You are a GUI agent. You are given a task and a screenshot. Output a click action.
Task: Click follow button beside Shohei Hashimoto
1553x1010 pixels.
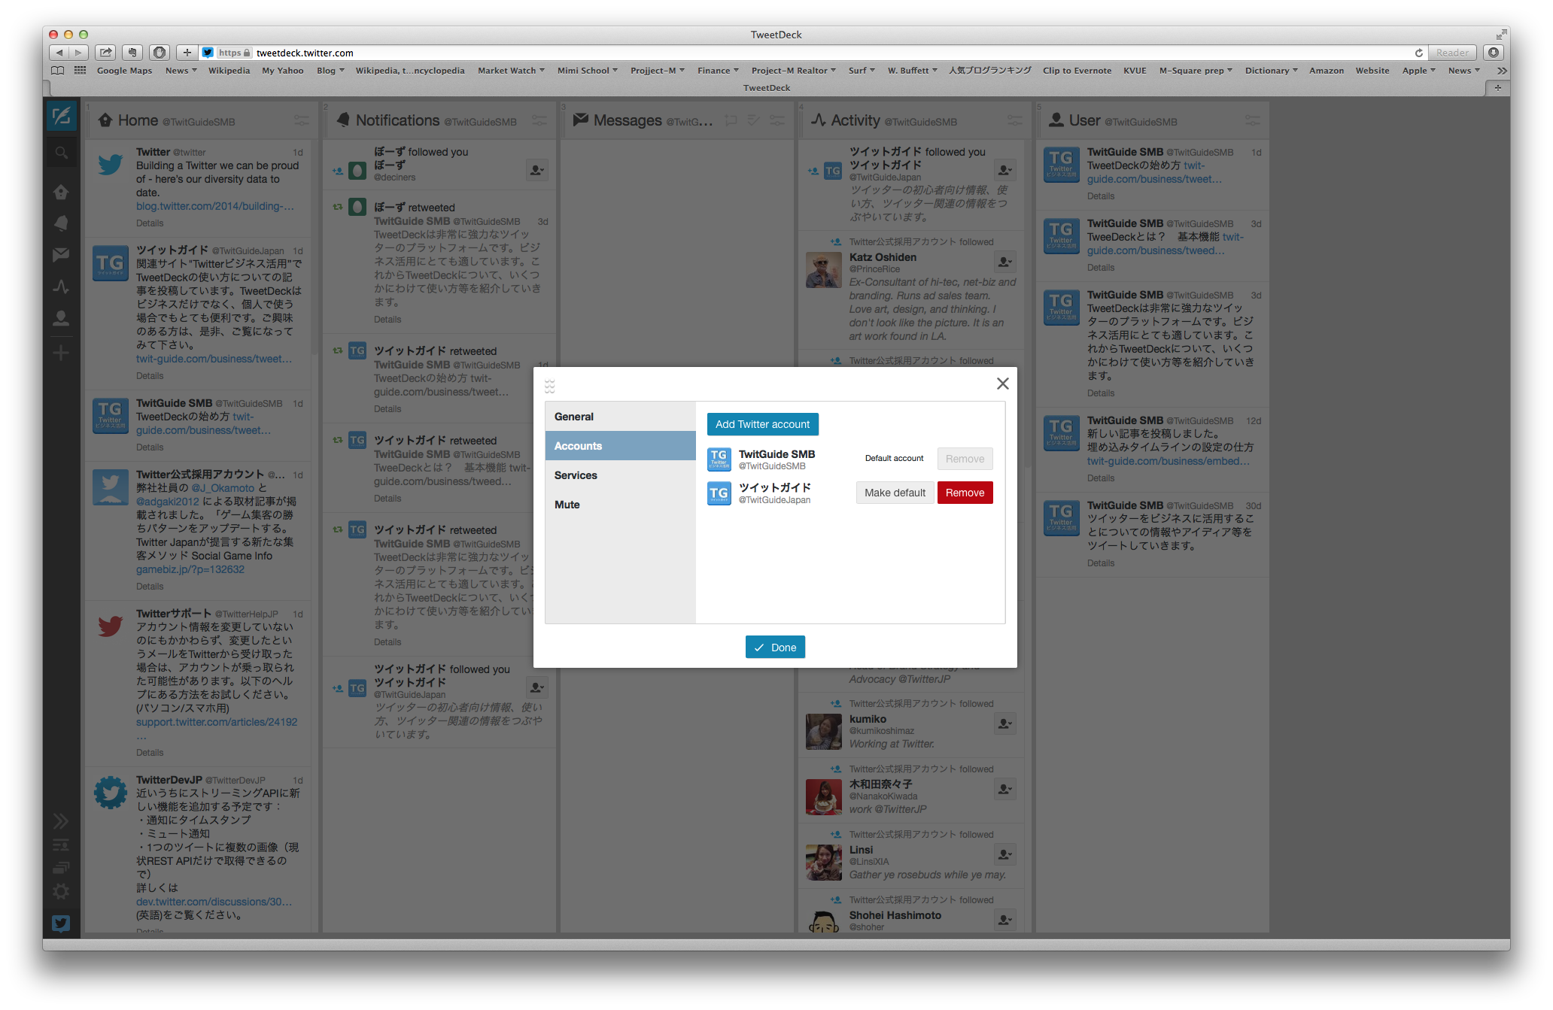(1004, 920)
